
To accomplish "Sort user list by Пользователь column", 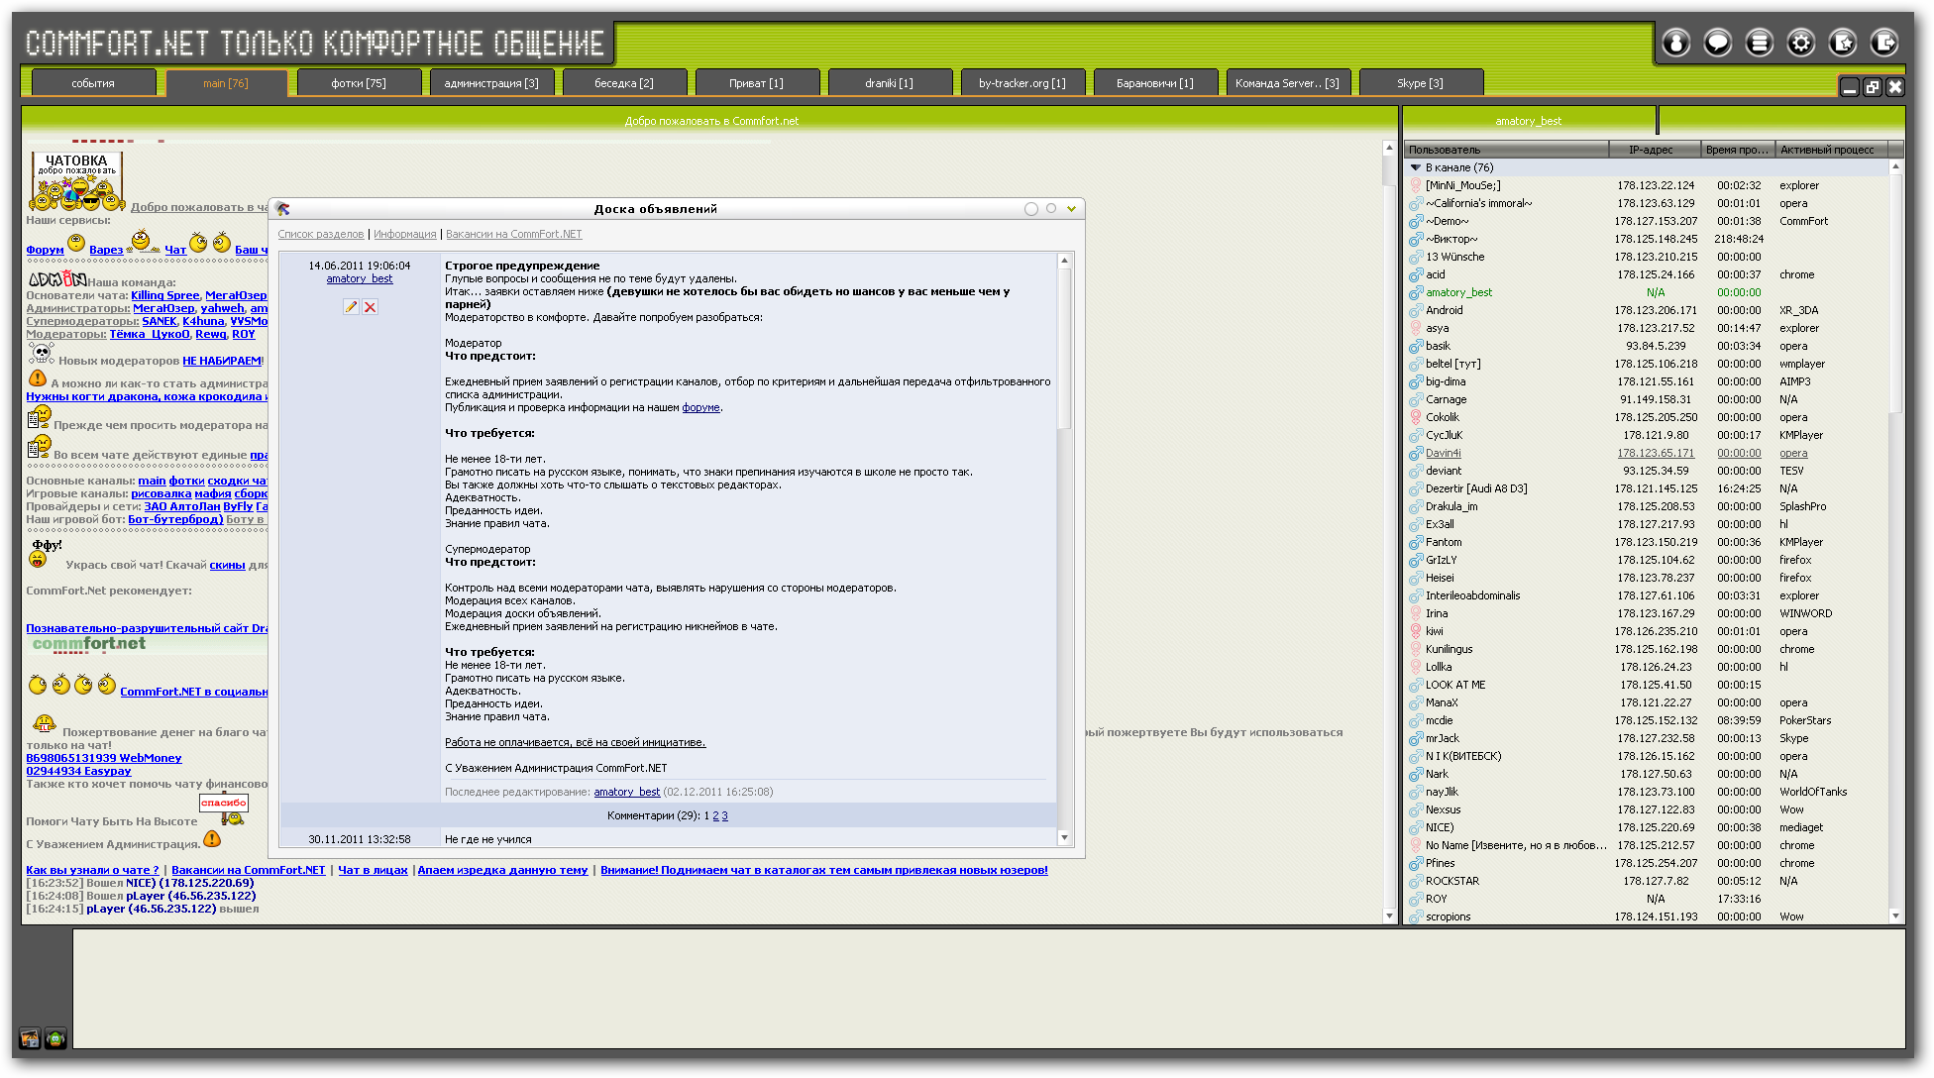I will coord(1506,150).
